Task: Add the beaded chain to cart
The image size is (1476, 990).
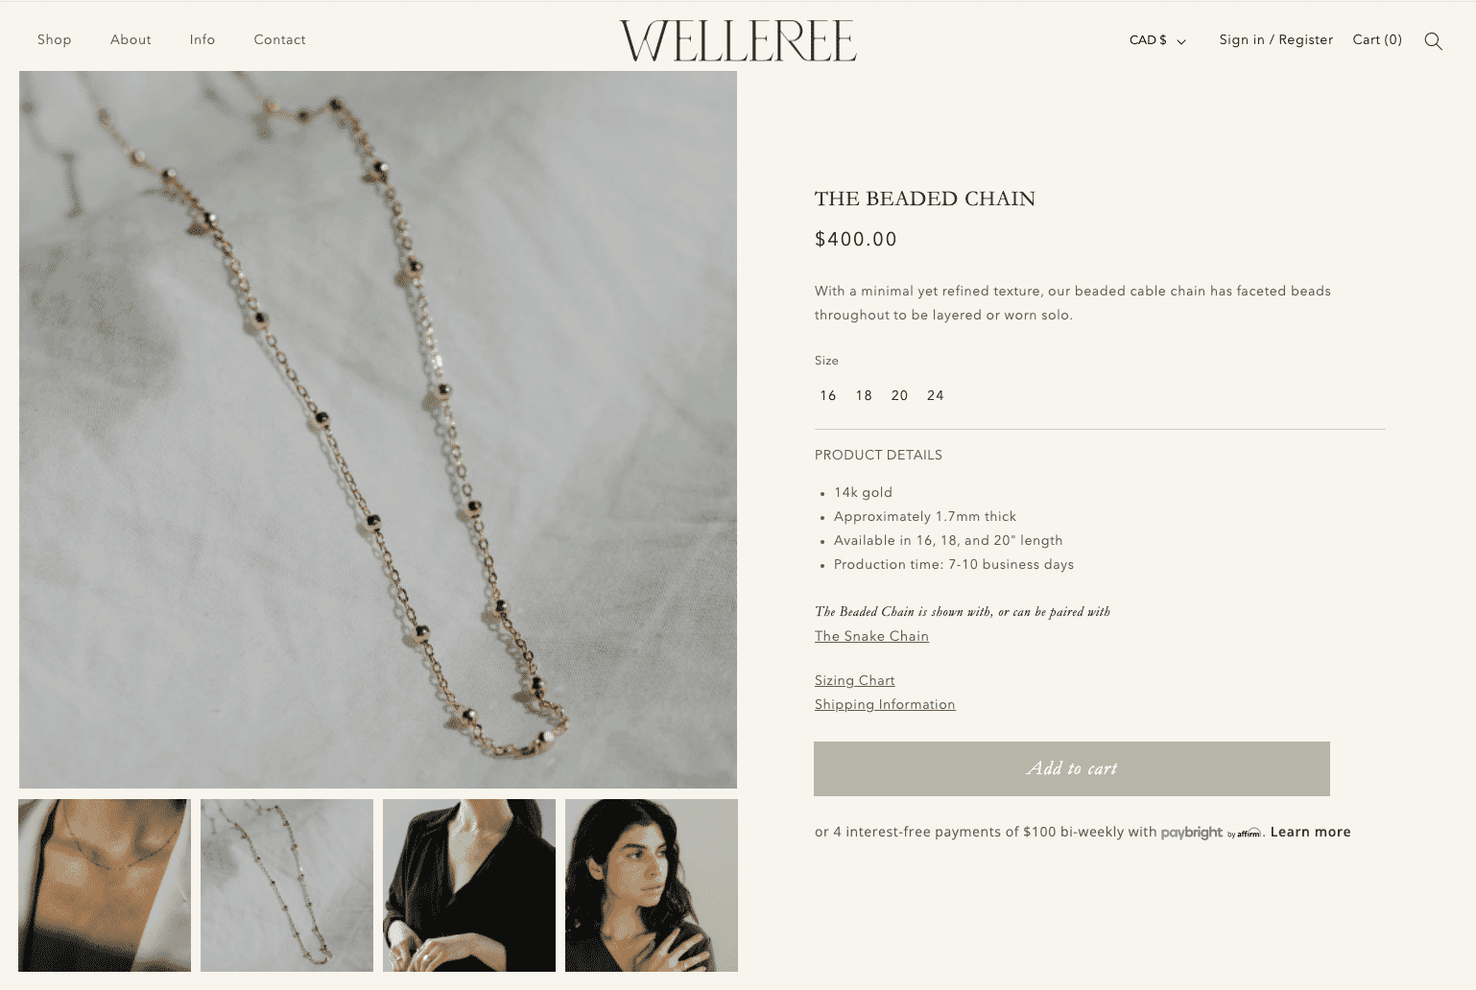Action: 1072,768
